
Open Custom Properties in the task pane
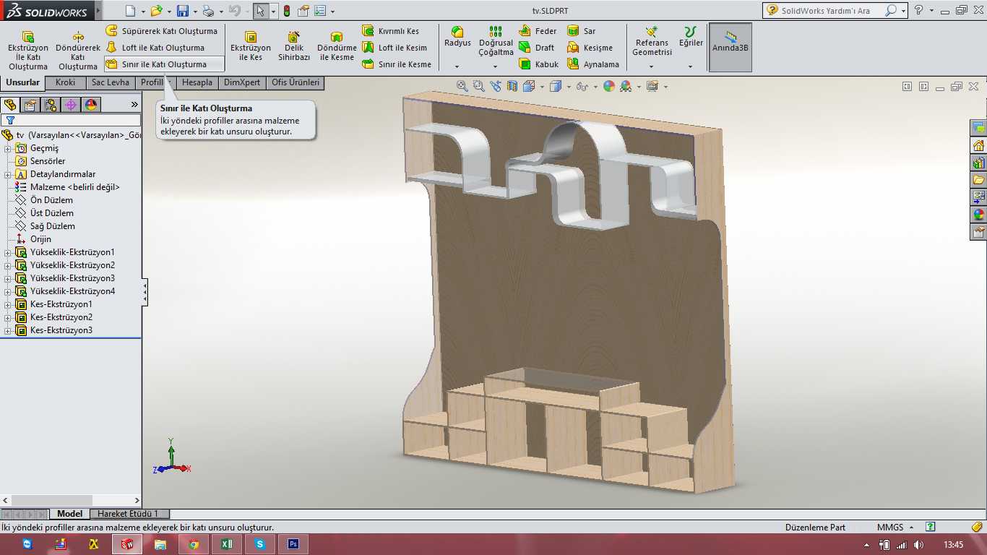979,232
